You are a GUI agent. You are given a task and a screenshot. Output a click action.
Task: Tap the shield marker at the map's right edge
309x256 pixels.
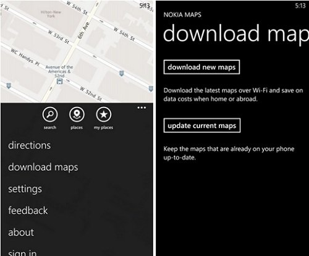pos(151,89)
